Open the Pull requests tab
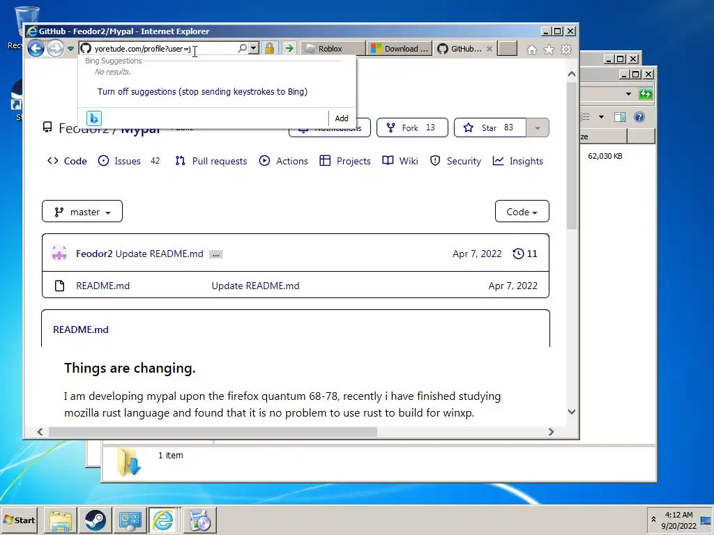This screenshot has height=535, width=714. (211, 161)
